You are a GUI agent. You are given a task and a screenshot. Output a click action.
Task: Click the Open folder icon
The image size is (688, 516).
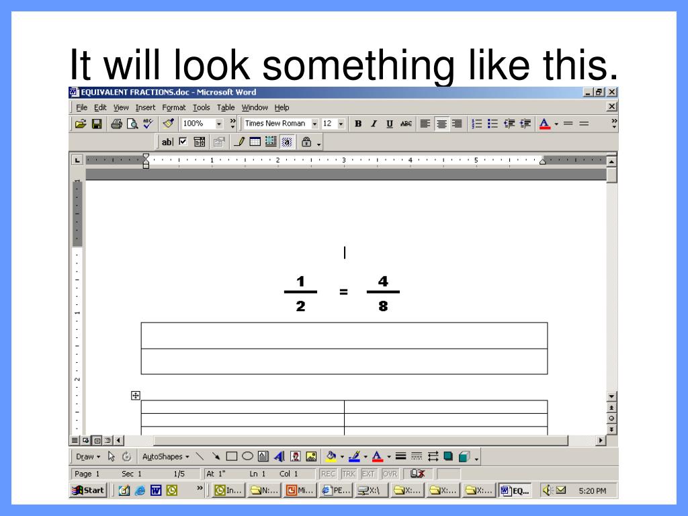(81, 124)
